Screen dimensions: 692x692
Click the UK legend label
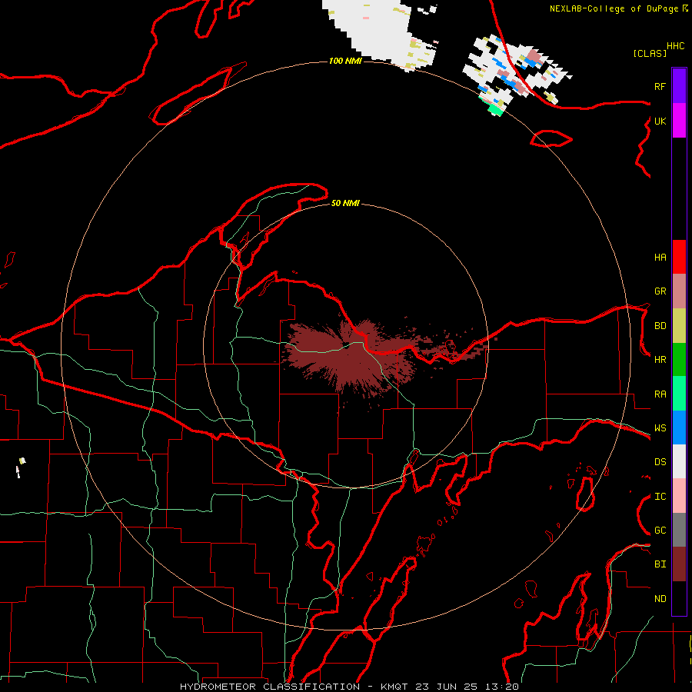(x=660, y=121)
